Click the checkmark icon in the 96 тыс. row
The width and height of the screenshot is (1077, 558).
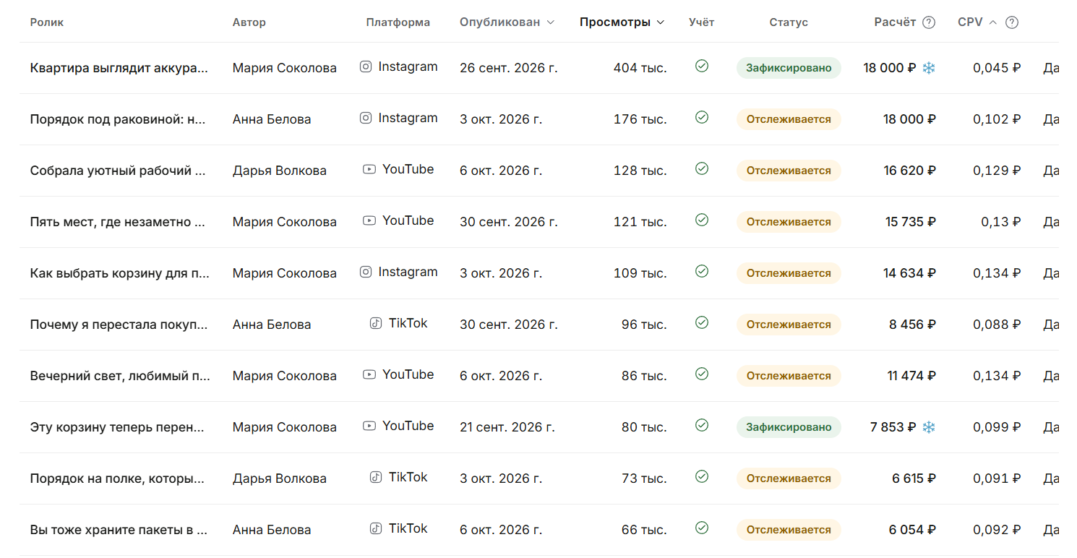(x=701, y=322)
